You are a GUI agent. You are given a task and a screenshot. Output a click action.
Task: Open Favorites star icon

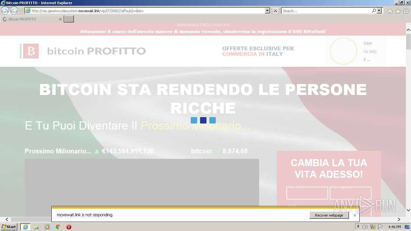[x=398, y=11]
